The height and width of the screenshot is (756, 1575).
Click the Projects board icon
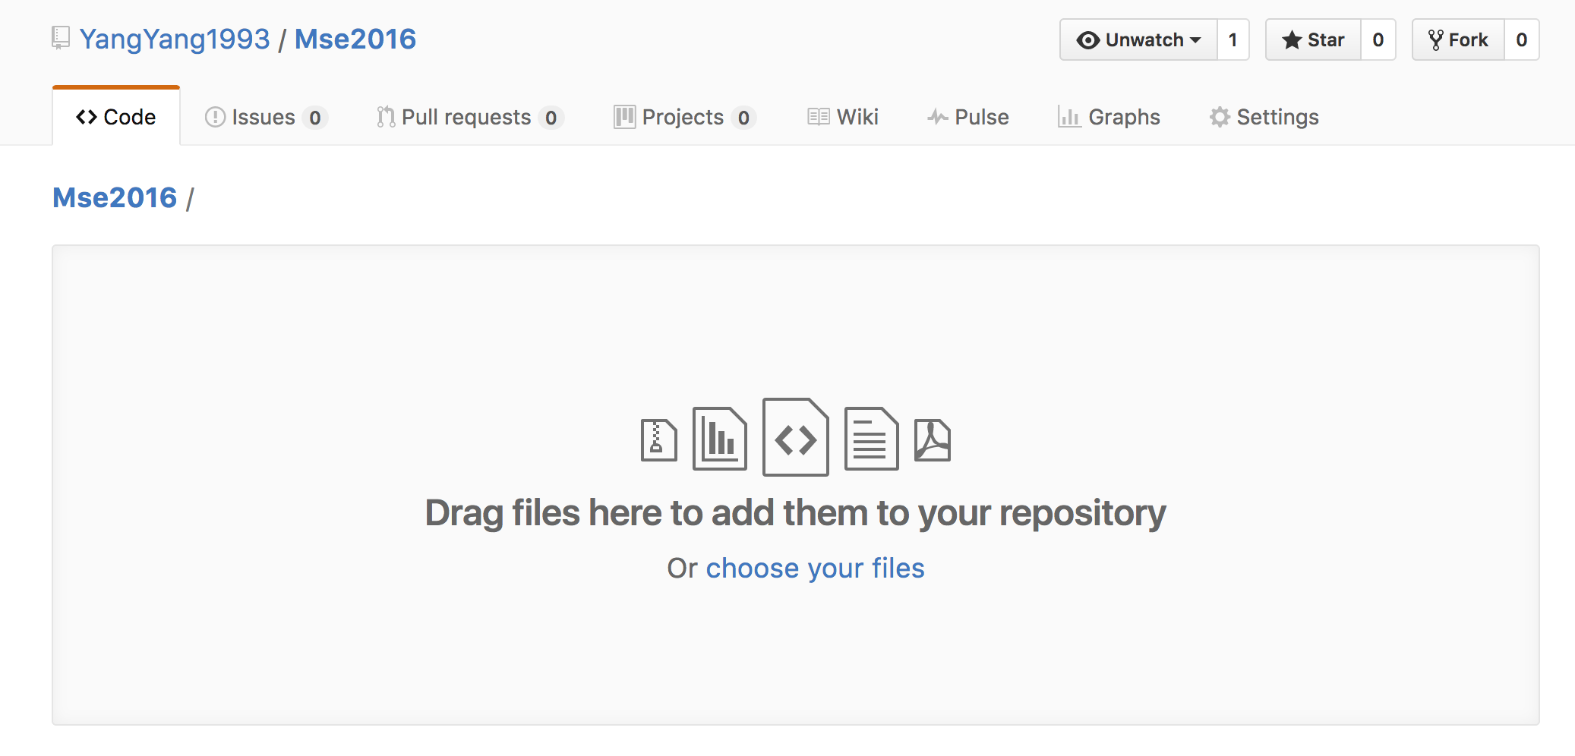(x=624, y=117)
